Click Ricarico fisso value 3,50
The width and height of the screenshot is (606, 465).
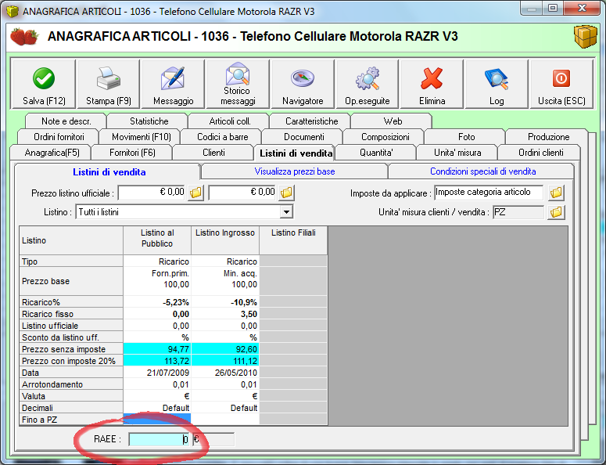point(225,314)
